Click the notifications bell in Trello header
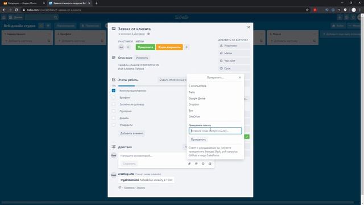364x205 pixels. coord(353,17)
